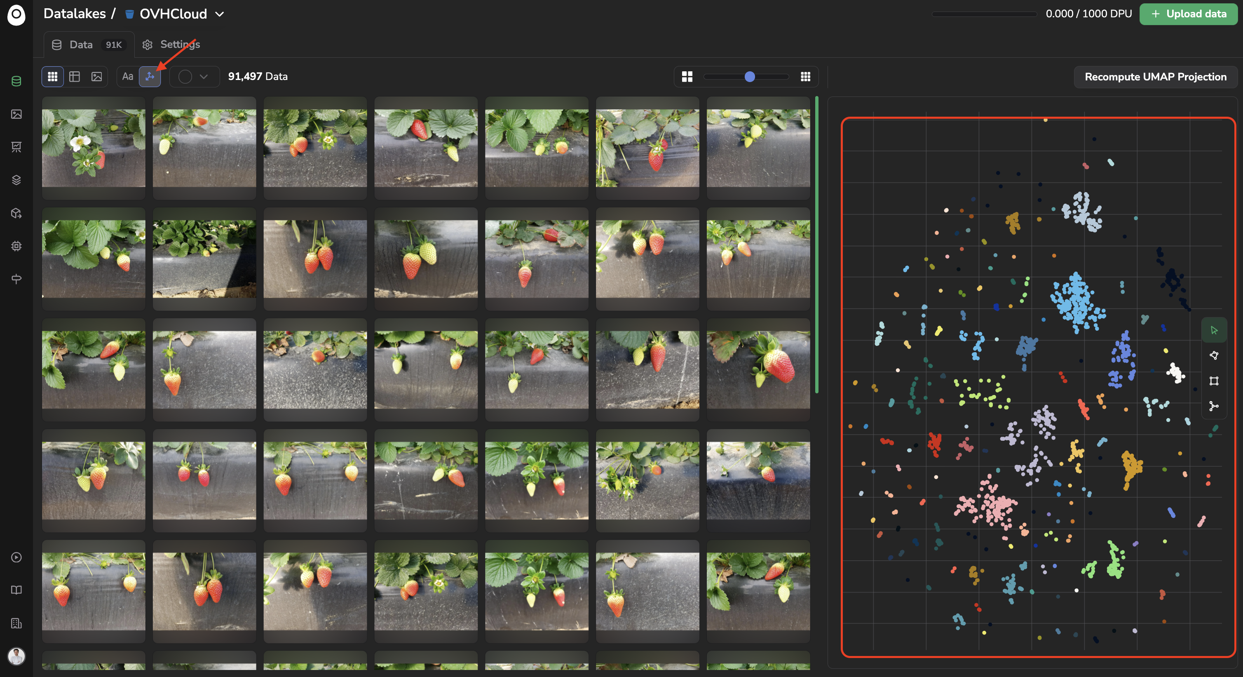Click the cluster graph tool icon
1243x677 pixels.
tap(1214, 406)
